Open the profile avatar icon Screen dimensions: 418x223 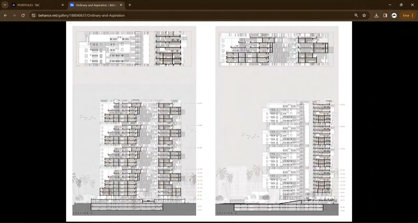click(394, 15)
